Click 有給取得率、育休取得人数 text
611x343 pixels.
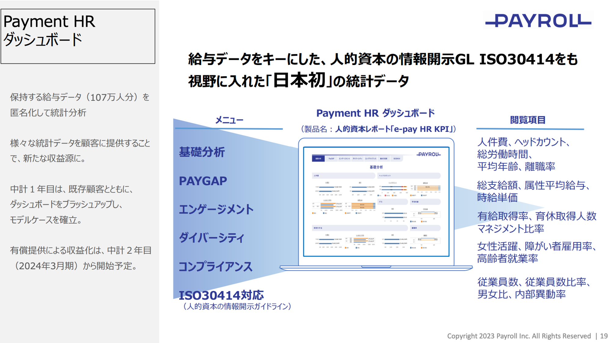[x=537, y=216]
